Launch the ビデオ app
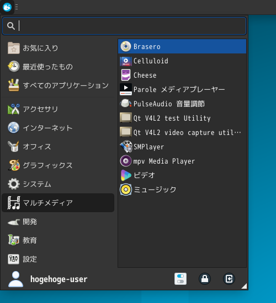The image size is (276, 303). (182, 175)
